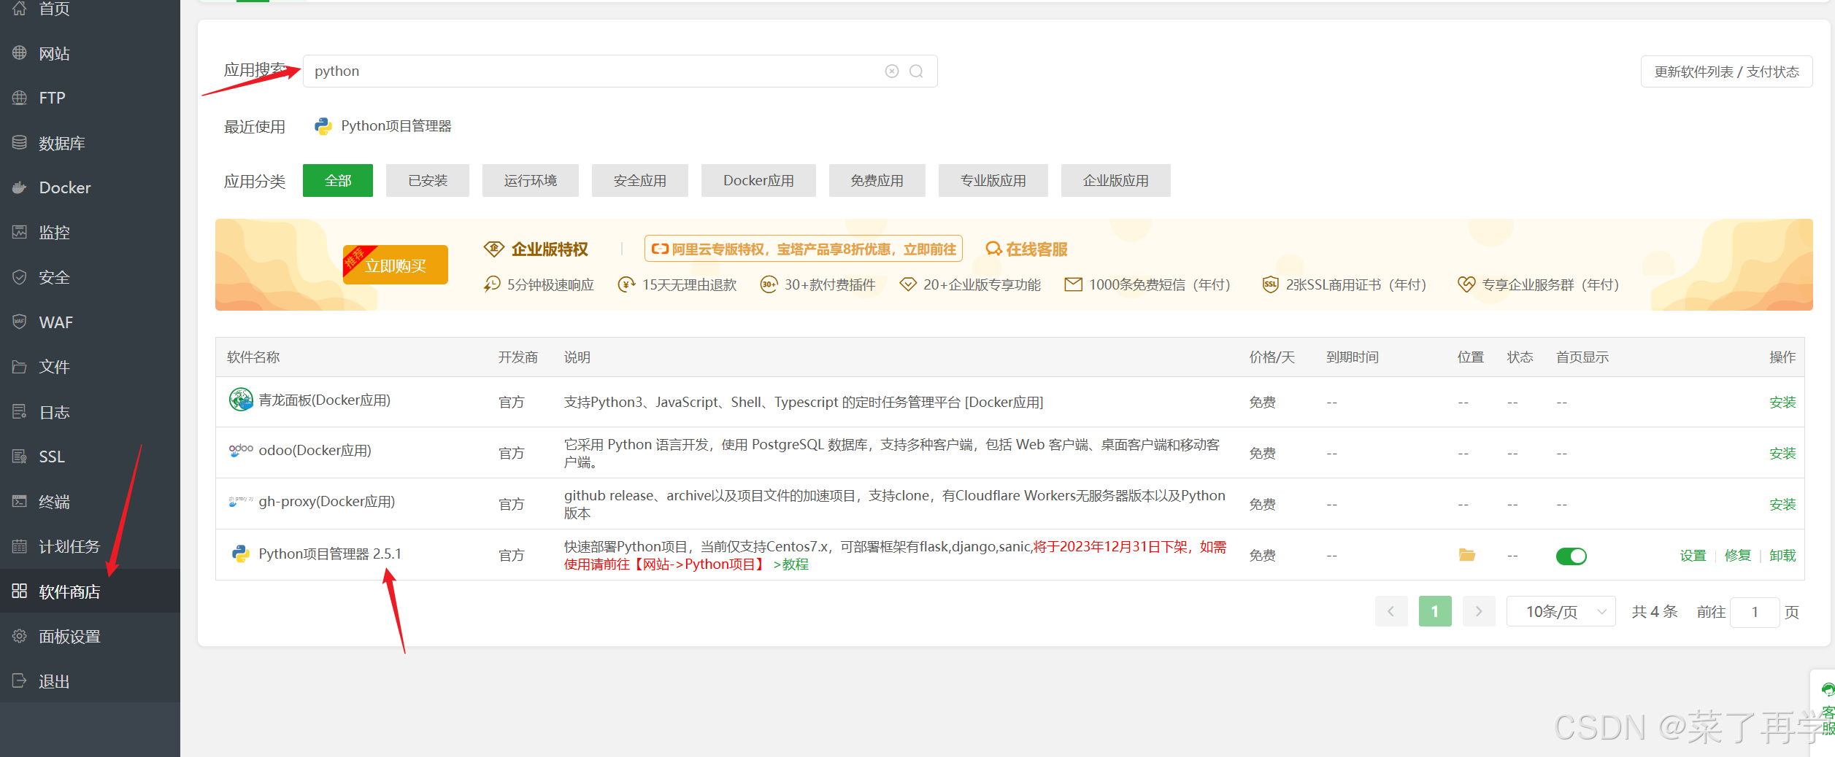Click the odoo app icon
This screenshot has width=1835, height=757.
pos(240,450)
